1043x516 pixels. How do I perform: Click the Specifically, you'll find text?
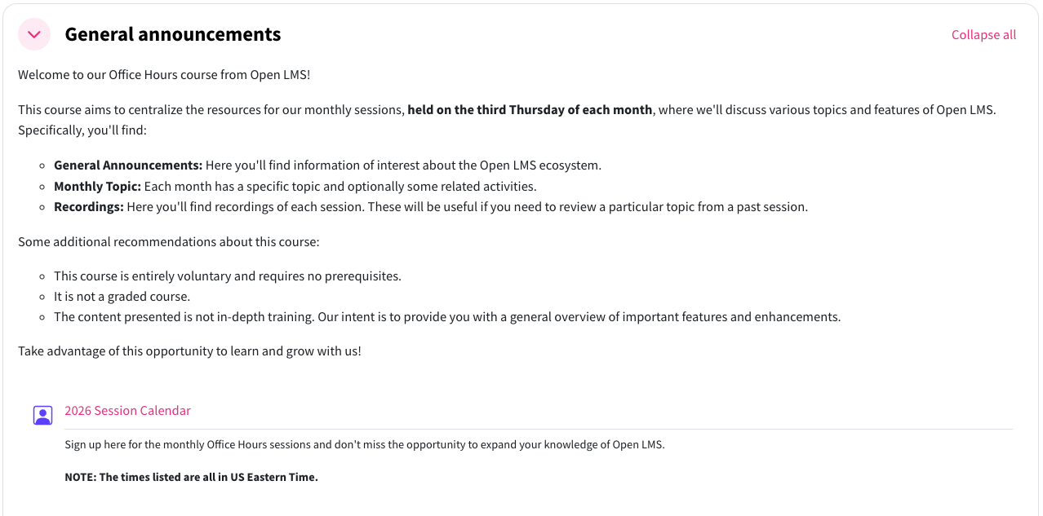coord(82,130)
